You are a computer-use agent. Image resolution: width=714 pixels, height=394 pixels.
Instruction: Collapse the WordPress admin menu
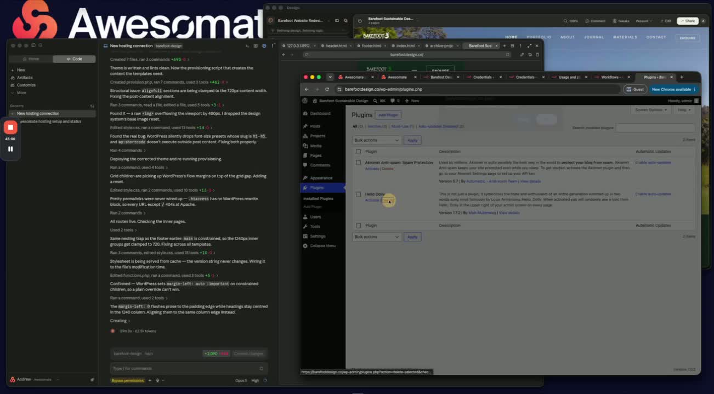tap(322, 246)
